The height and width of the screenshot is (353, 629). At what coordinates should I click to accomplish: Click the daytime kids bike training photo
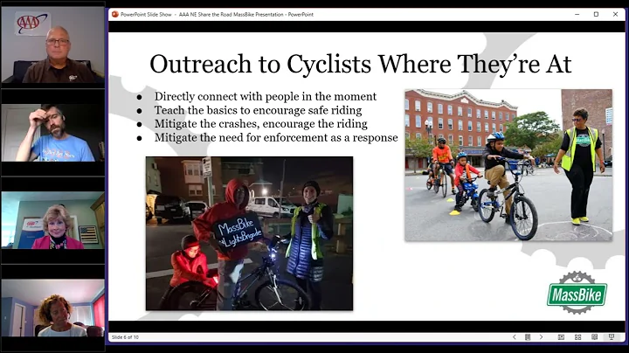tap(508, 165)
